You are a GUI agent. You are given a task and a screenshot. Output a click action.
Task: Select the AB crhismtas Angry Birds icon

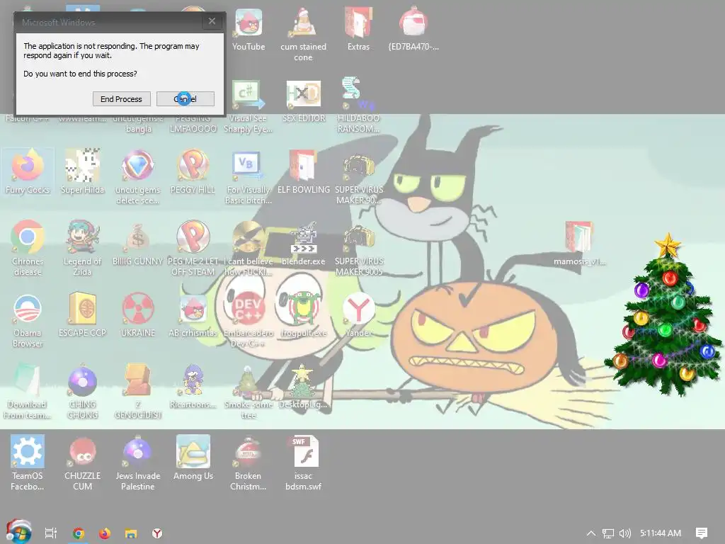pos(193,315)
